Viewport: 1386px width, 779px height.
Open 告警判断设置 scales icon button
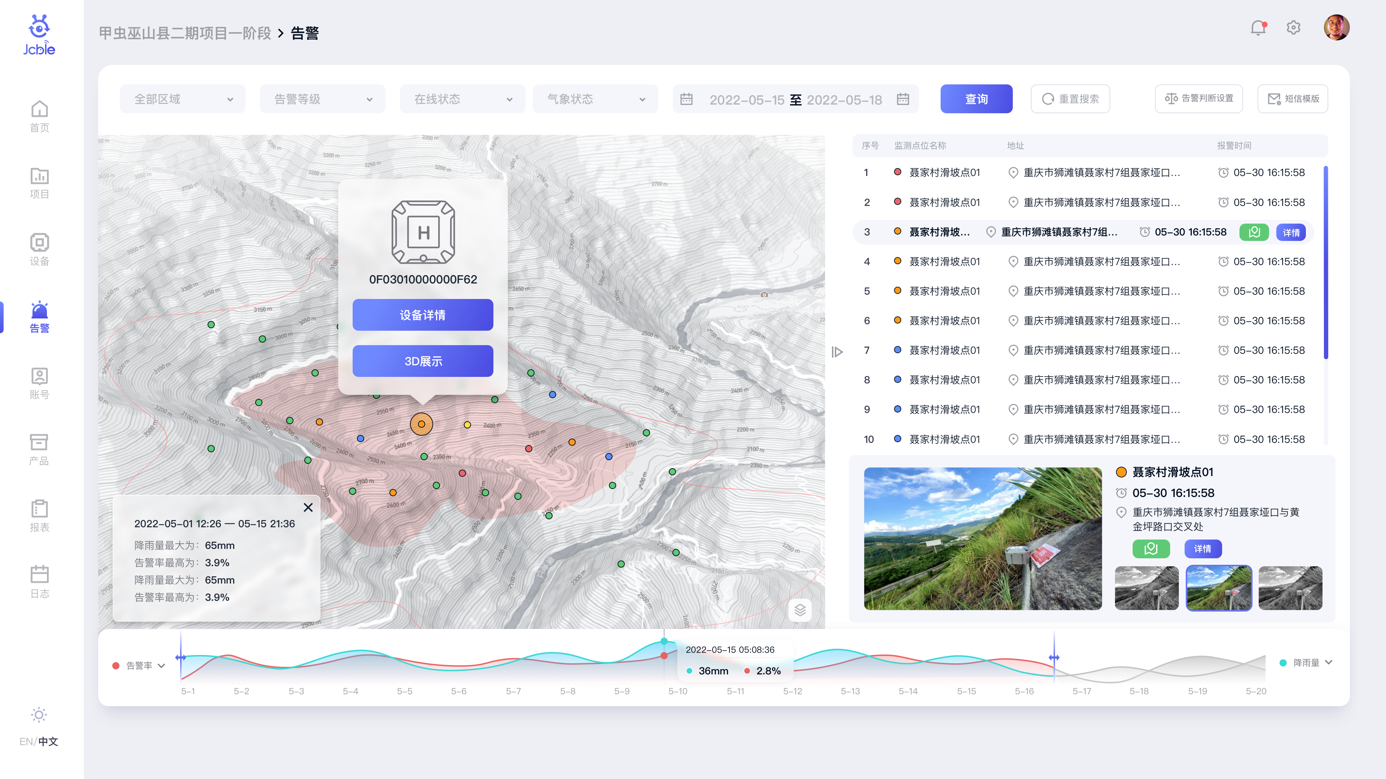click(1198, 98)
